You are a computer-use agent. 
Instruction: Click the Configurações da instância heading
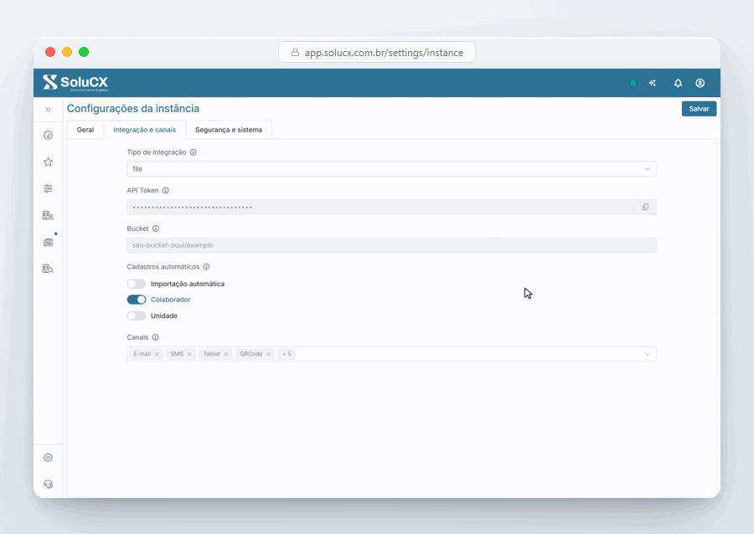(133, 109)
